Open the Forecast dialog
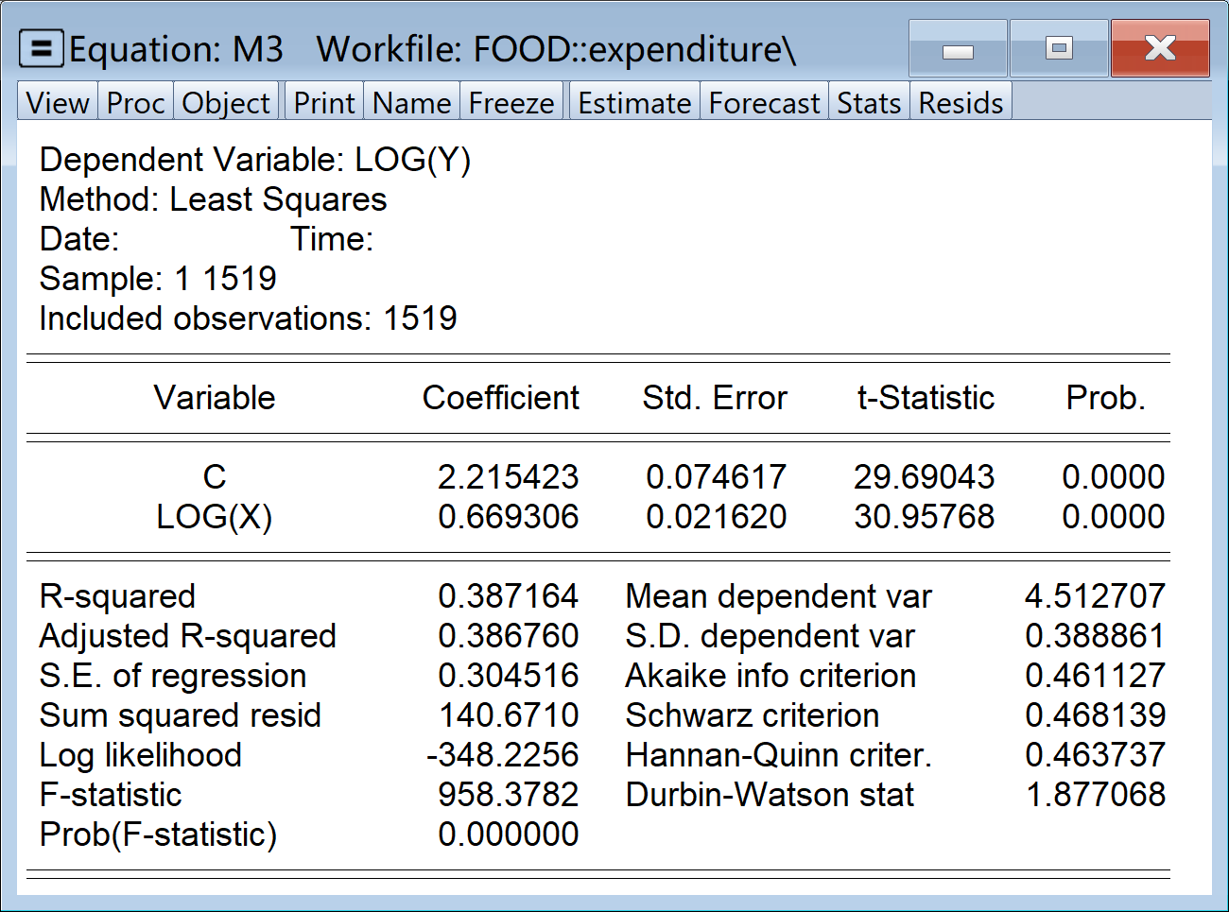1229x912 pixels. [764, 102]
